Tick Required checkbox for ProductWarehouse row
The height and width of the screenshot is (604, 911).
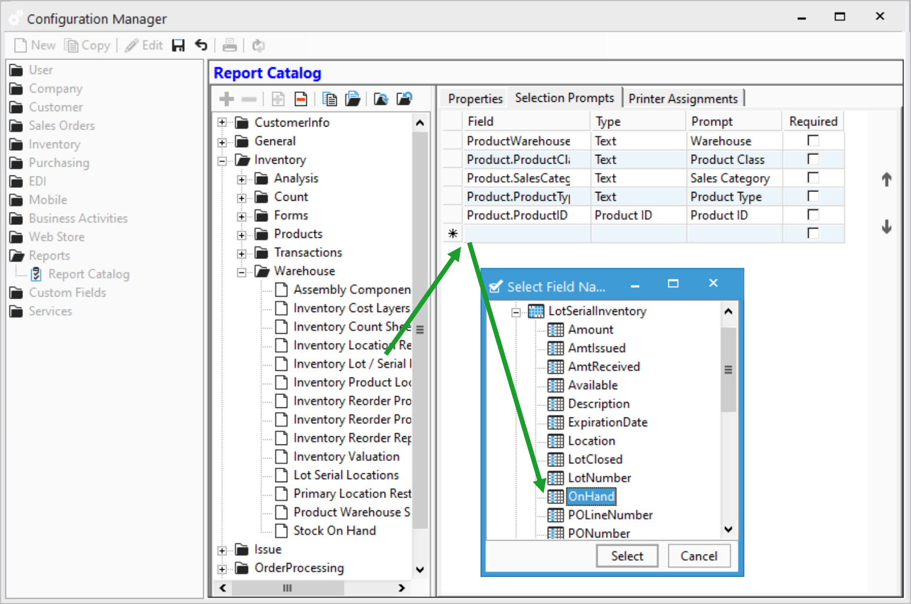tap(813, 141)
